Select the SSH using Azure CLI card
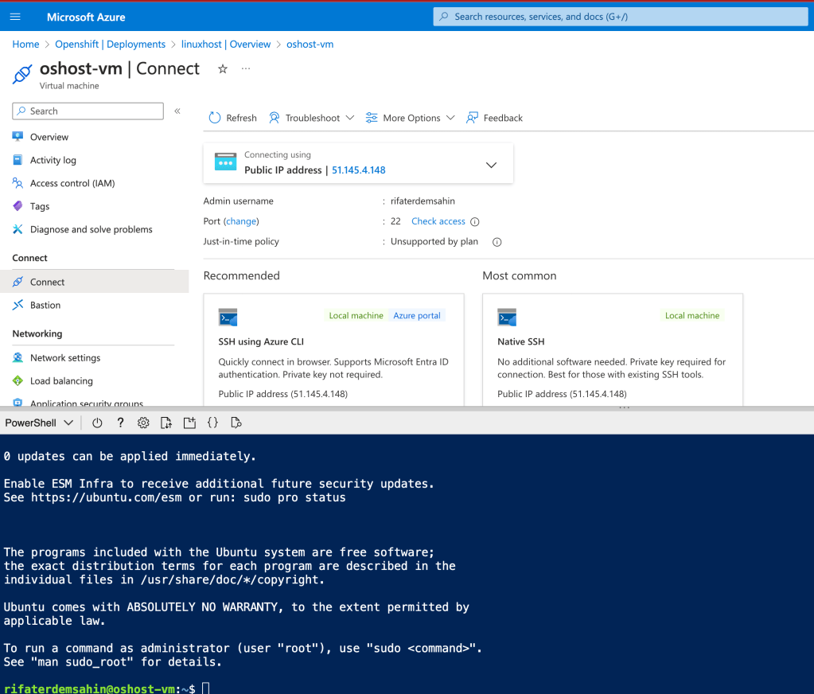The height and width of the screenshot is (694, 814). (x=334, y=349)
